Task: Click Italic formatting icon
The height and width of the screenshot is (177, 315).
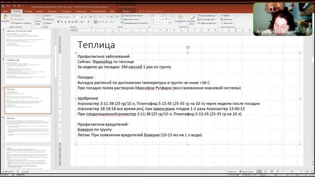Action: point(62,22)
